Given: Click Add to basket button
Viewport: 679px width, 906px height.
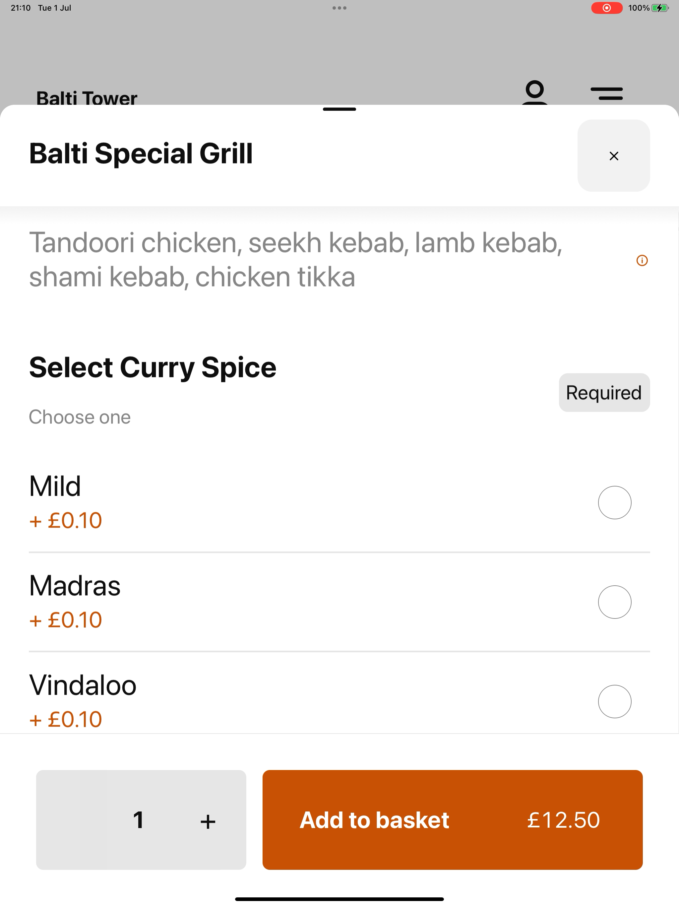Looking at the screenshot, I should point(453,820).
